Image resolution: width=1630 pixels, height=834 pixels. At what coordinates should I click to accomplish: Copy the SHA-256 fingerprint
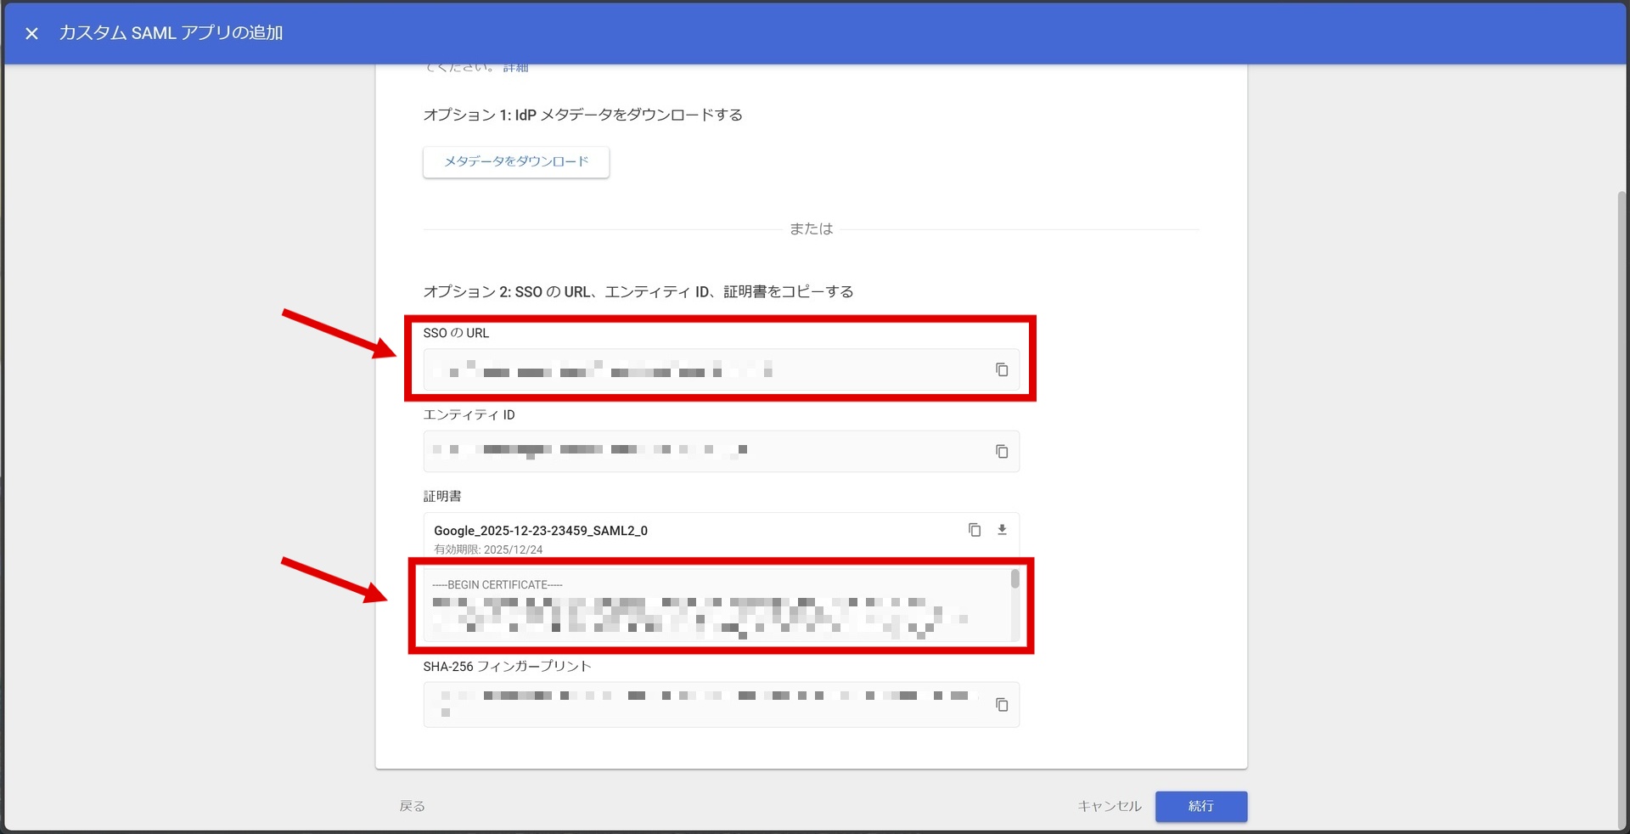[1002, 704]
